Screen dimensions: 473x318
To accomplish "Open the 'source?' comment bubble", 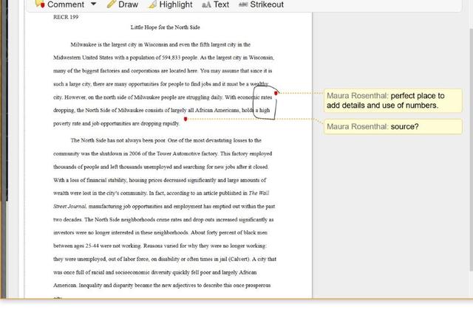I will click(392, 126).
